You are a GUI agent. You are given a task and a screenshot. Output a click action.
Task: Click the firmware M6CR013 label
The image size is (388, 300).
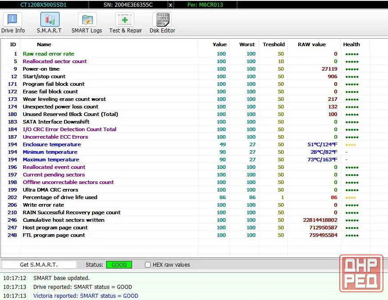205,5
